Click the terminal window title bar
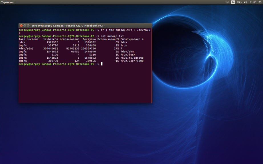This screenshot has height=164, width=263. (x=86, y=26)
